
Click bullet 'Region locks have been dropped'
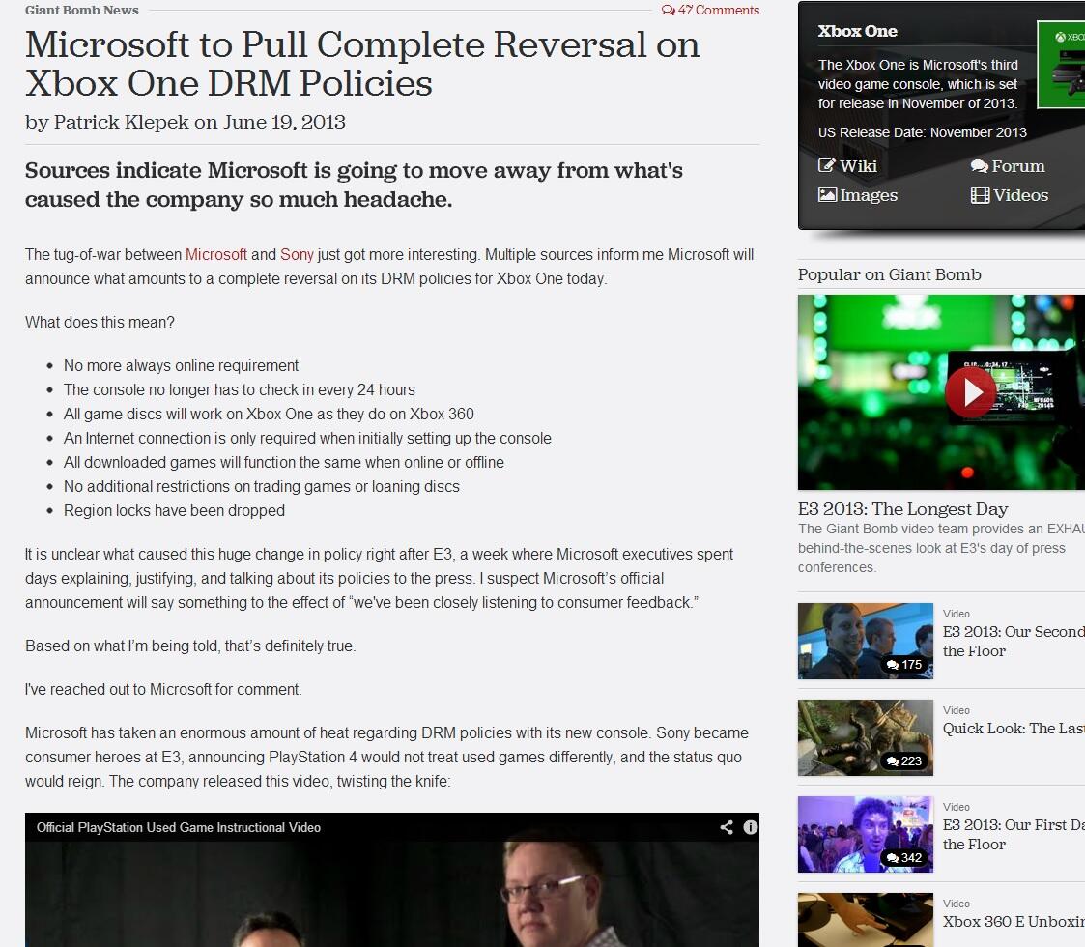[174, 510]
